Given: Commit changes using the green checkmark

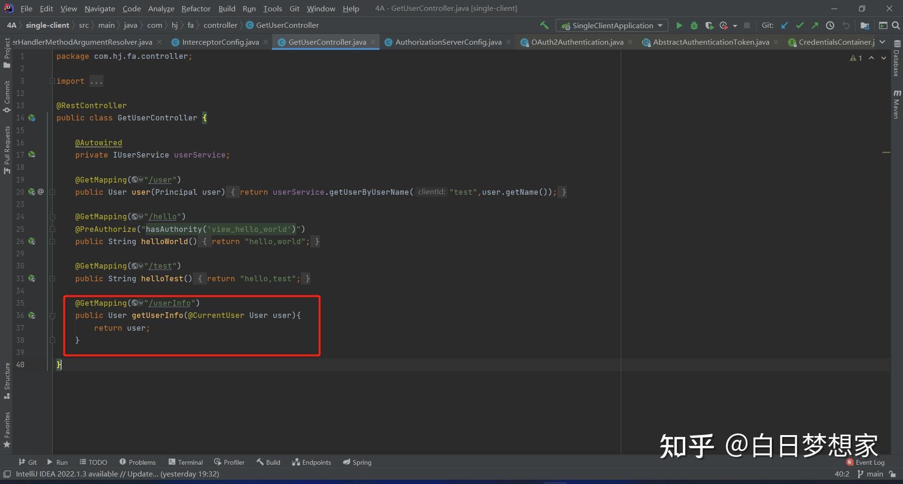Looking at the screenshot, I should [x=800, y=25].
